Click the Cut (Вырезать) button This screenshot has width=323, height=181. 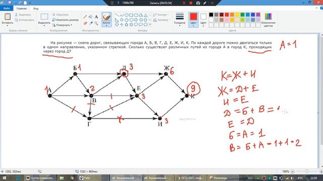tap(23, 15)
